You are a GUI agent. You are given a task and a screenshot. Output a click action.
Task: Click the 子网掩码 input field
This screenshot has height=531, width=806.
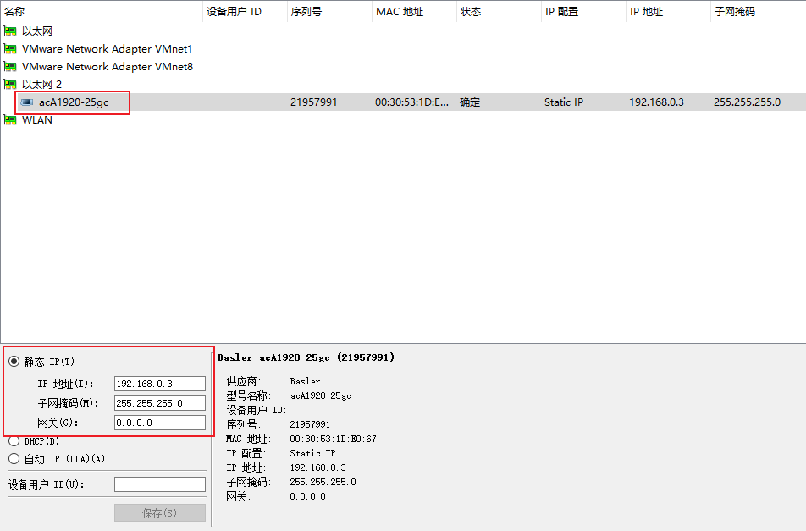tap(160, 402)
